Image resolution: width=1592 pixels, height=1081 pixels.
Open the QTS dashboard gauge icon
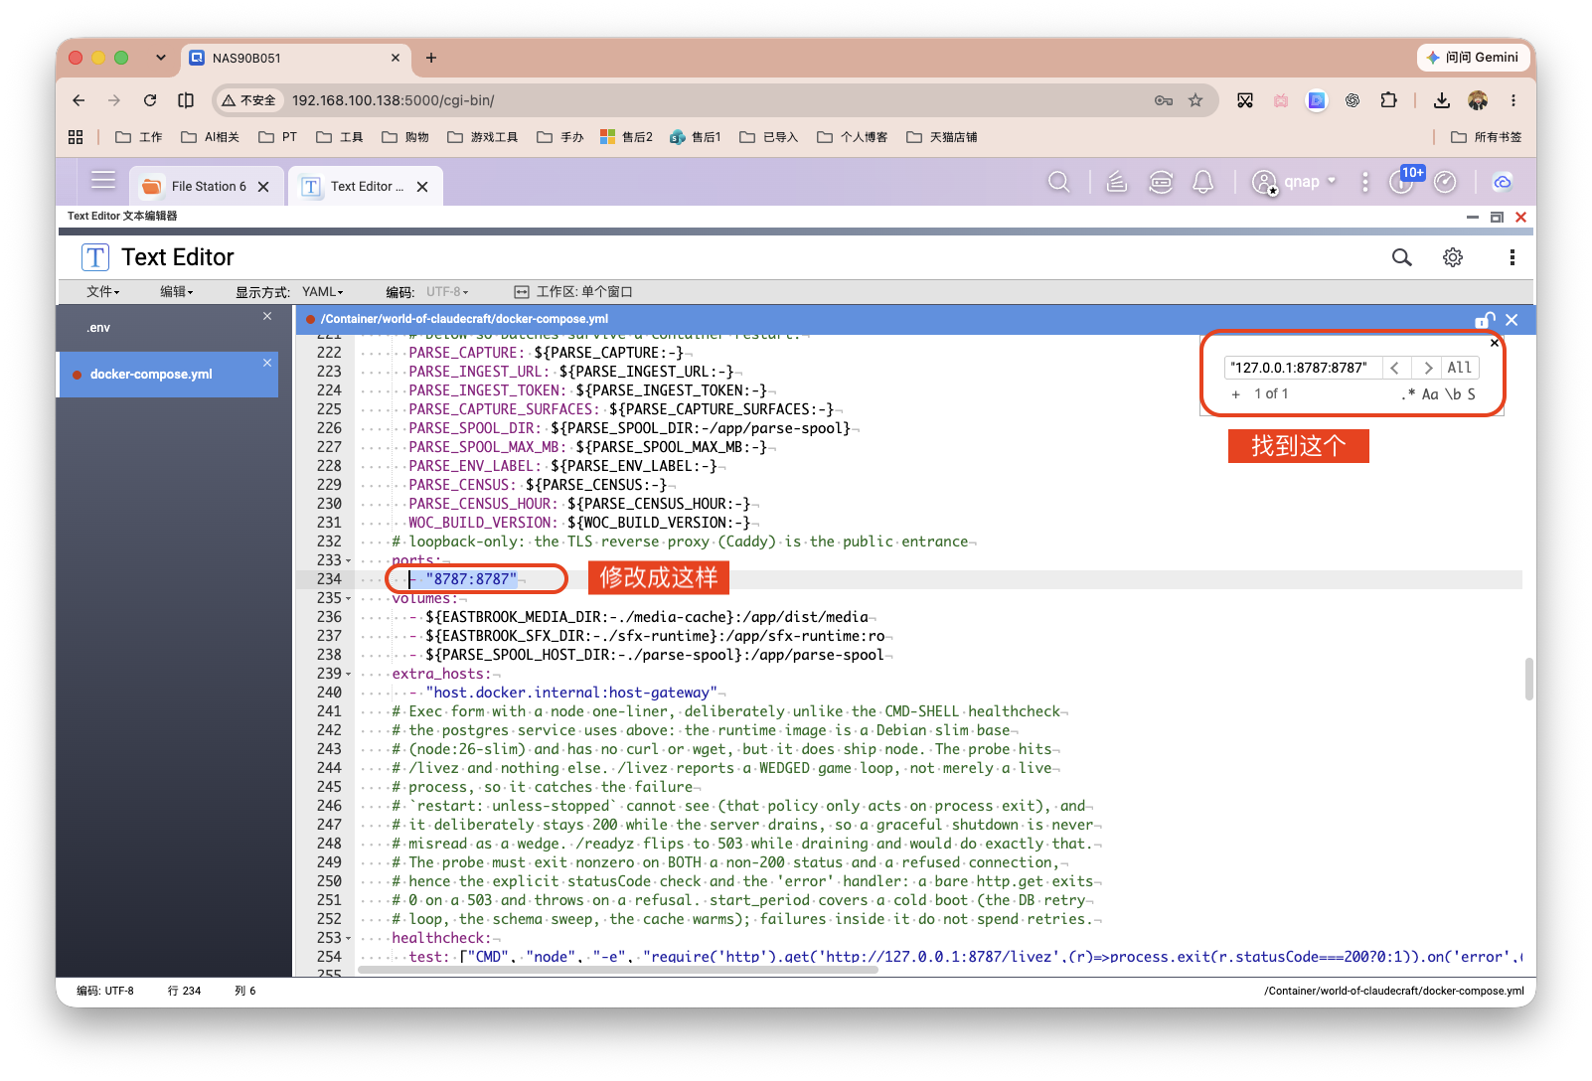[1446, 182]
